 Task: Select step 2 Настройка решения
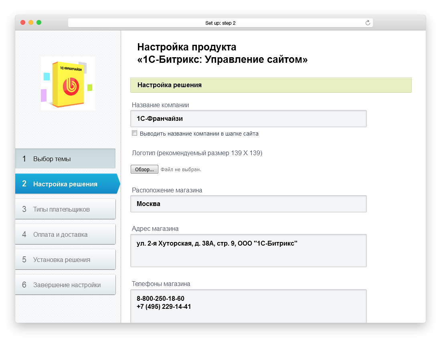point(67,184)
